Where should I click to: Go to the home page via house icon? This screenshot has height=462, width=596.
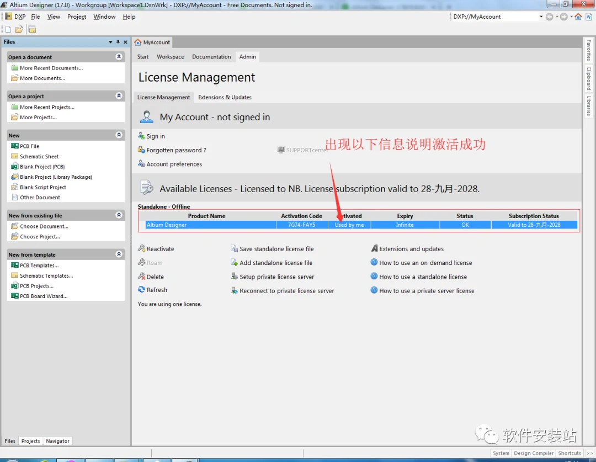click(578, 17)
